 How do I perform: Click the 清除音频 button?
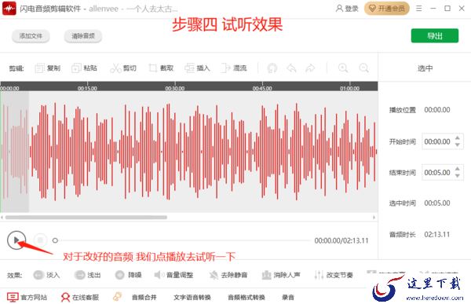[83, 36]
